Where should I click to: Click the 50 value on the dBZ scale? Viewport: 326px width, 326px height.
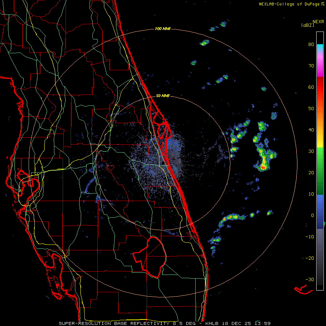[x=311, y=109]
